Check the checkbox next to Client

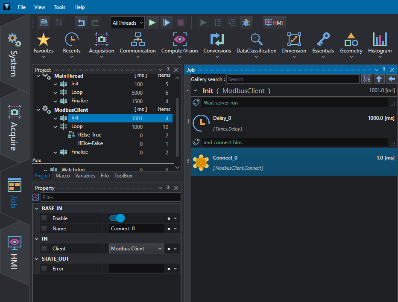(x=44, y=249)
